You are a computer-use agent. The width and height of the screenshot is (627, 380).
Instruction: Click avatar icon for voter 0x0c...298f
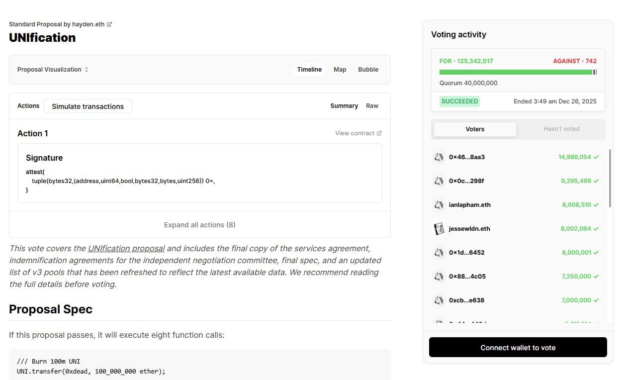(x=439, y=181)
